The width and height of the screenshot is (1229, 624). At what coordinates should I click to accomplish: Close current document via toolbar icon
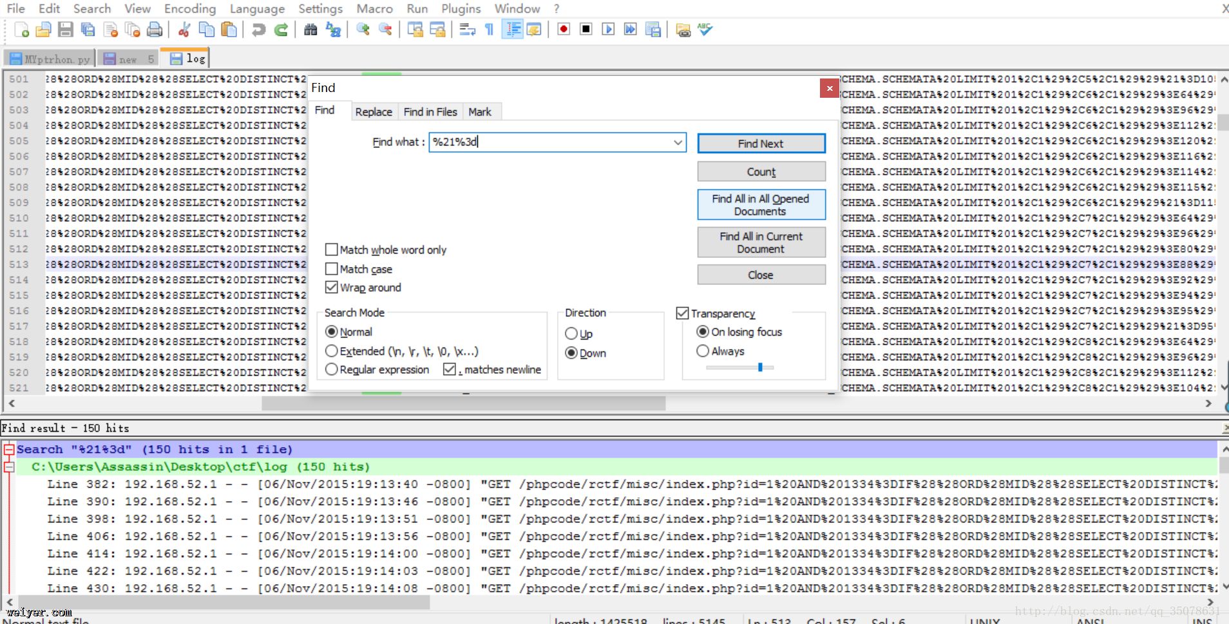(111, 30)
